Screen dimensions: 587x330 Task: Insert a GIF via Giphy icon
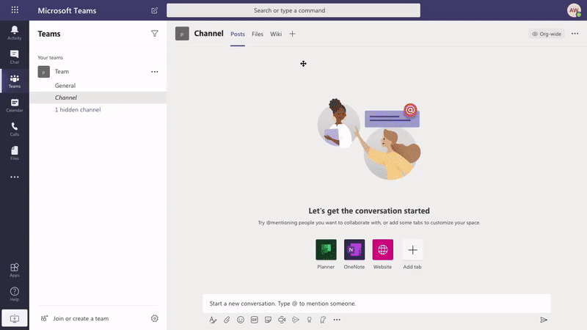tap(255, 320)
